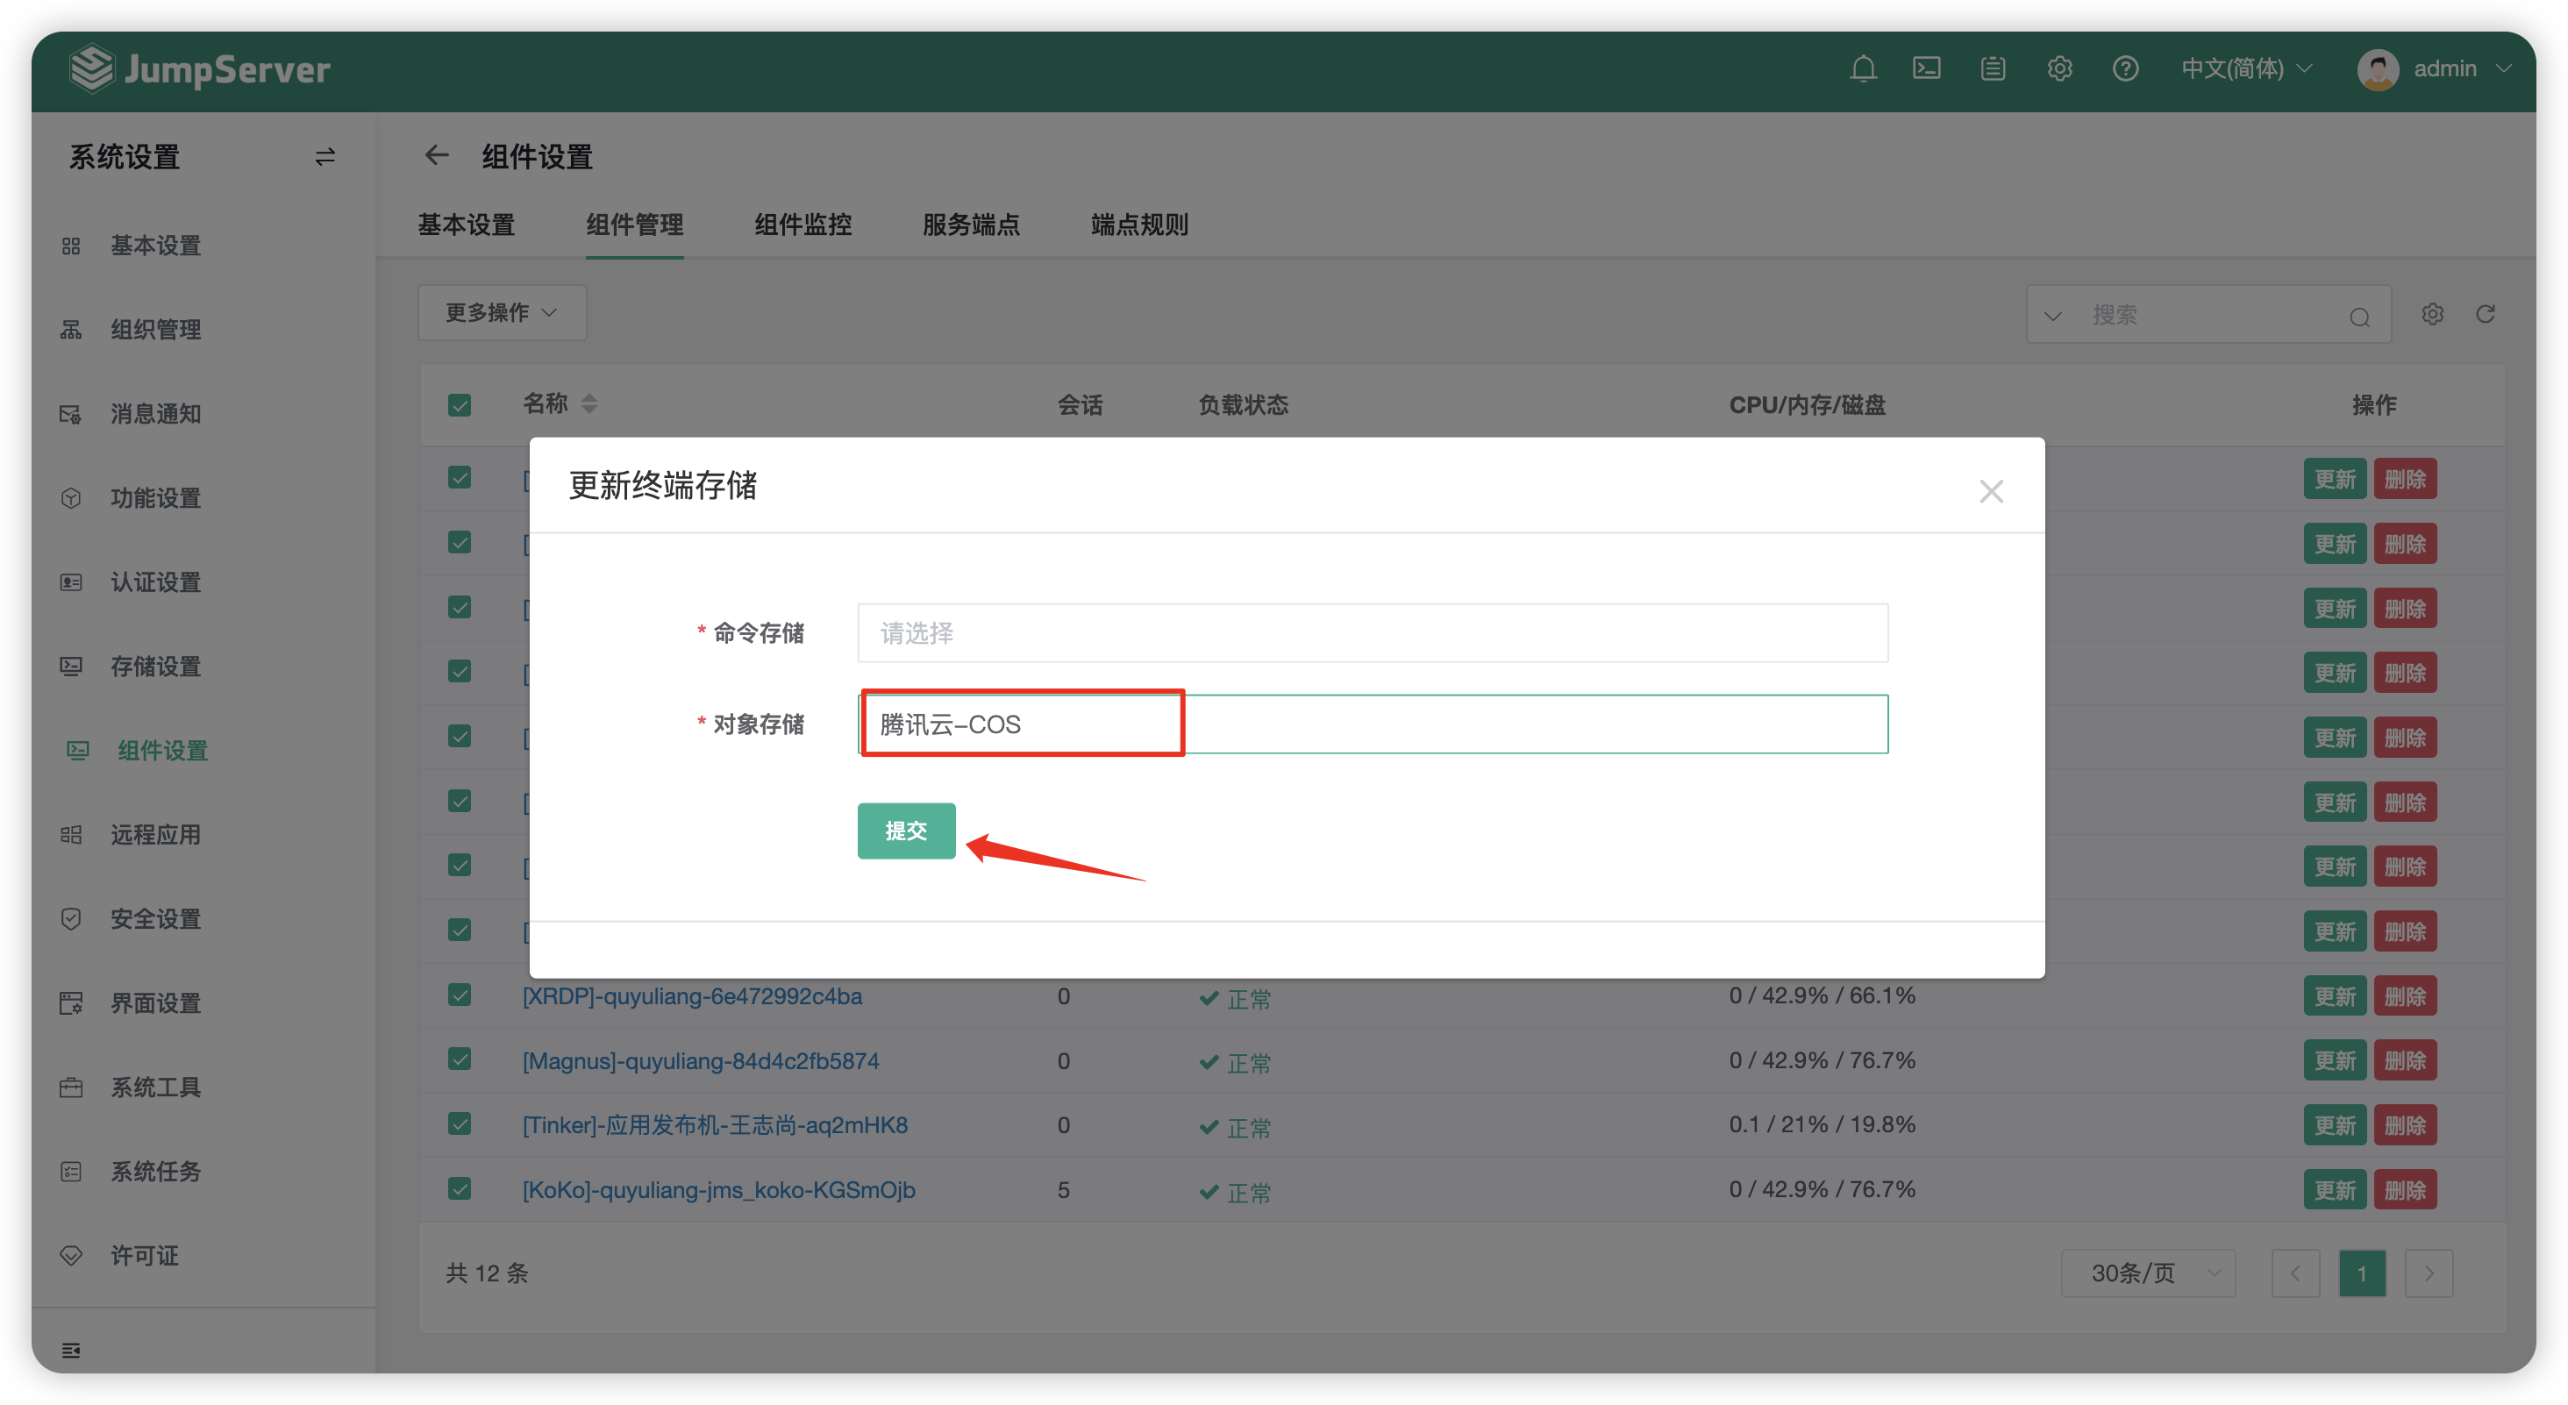Image resolution: width=2568 pixels, height=1405 pixels.
Task: Switch to the 组件监控 tab
Action: [x=802, y=225]
